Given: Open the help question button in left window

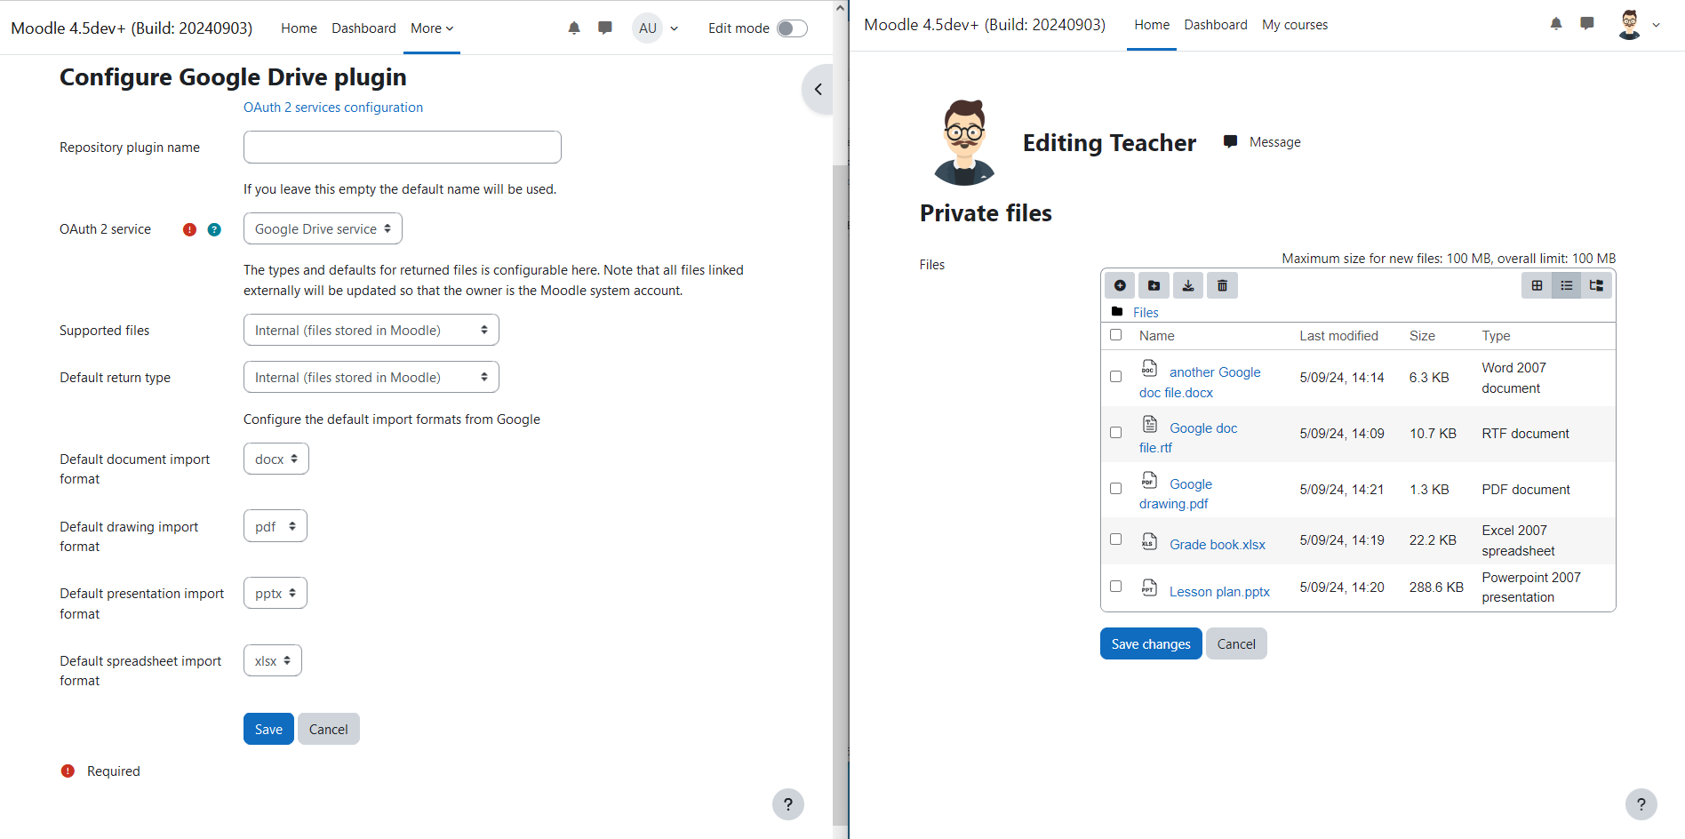Looking at the screenshot, I should coord(788,804).
